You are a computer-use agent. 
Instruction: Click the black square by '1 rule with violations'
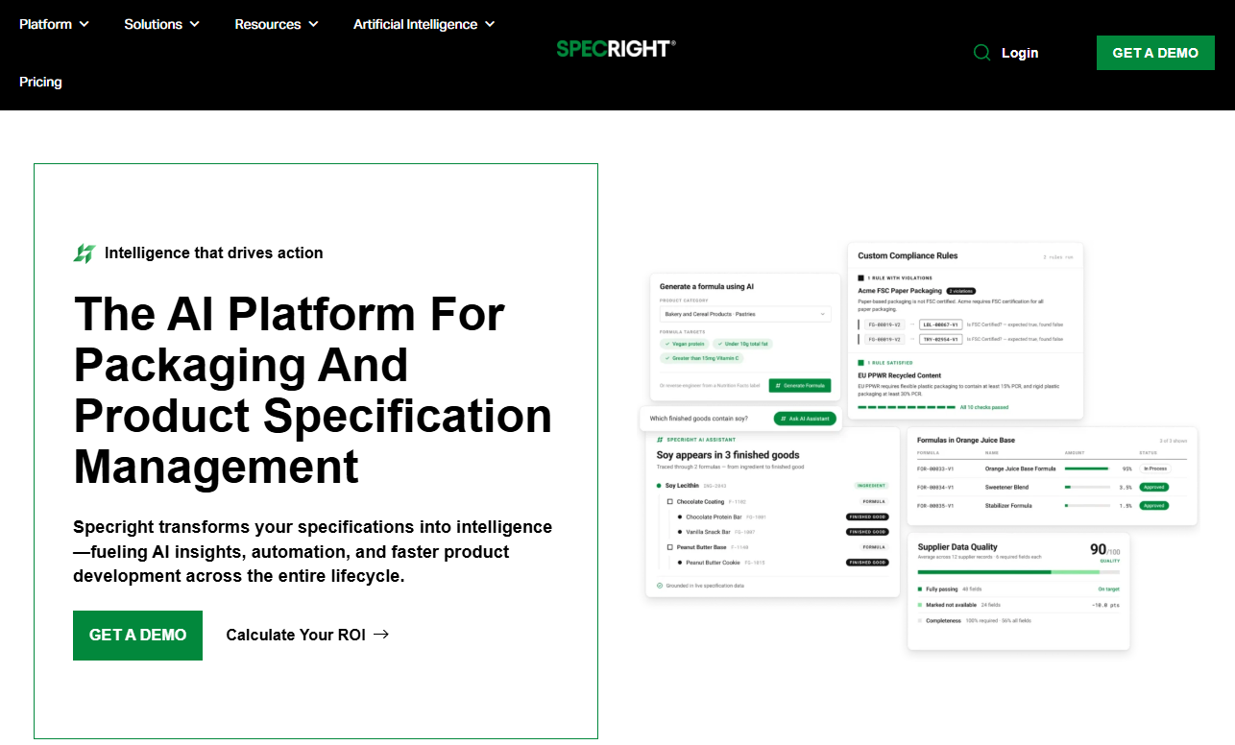click(x=861, y=277)
